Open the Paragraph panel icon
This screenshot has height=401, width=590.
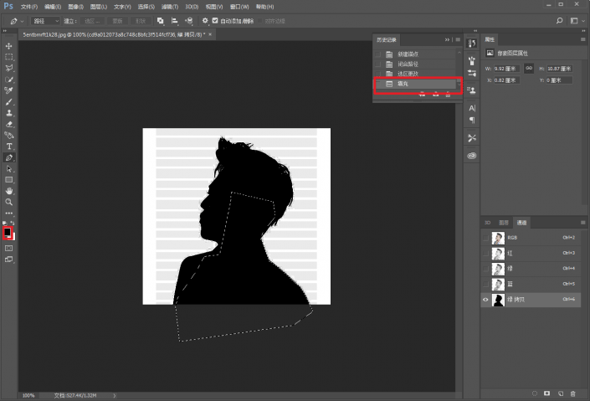472,120
